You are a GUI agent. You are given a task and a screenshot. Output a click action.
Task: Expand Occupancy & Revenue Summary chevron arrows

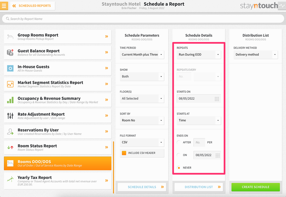click(x=107, y=100)
